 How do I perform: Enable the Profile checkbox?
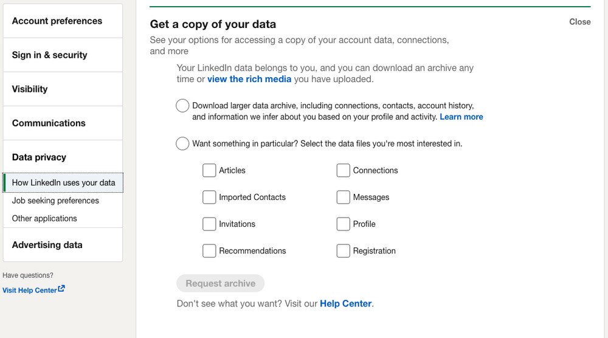tap(343, 224)
